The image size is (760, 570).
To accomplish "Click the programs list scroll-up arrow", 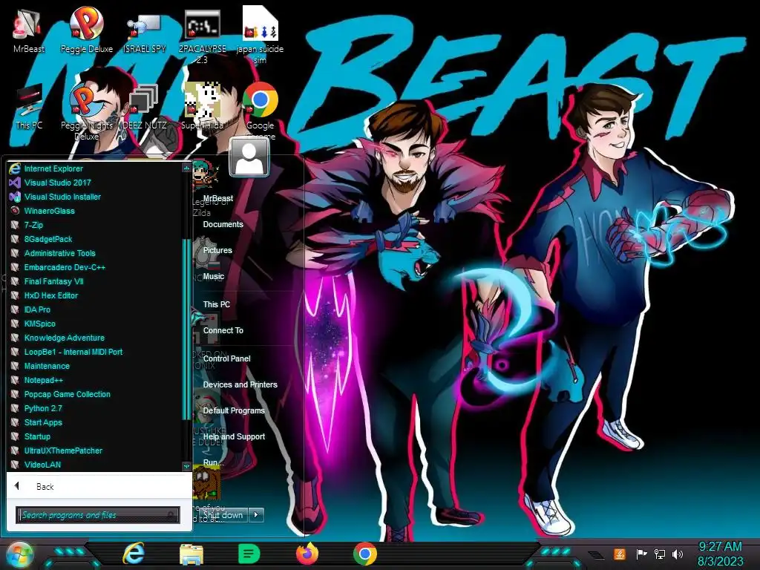I will coord(186,168).
